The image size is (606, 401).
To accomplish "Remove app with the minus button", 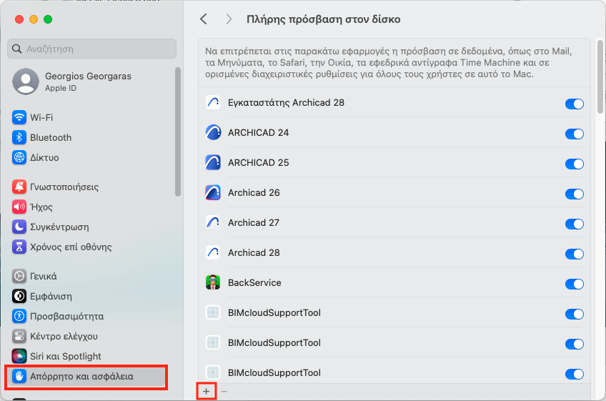I will click(224, 392).
